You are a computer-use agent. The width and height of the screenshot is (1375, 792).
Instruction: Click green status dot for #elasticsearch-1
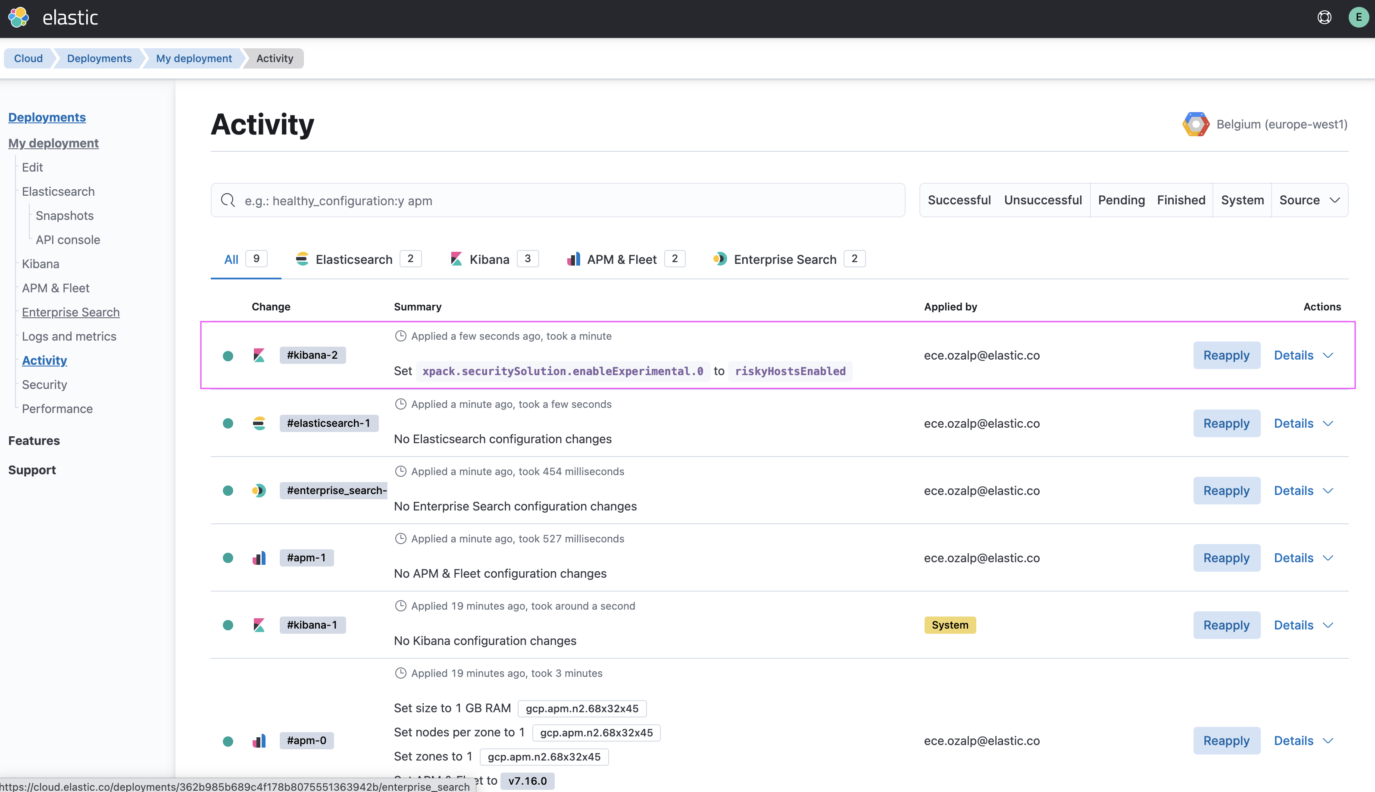(228, 423)
